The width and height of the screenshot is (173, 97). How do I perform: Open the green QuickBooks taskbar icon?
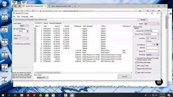coord(41,95)
